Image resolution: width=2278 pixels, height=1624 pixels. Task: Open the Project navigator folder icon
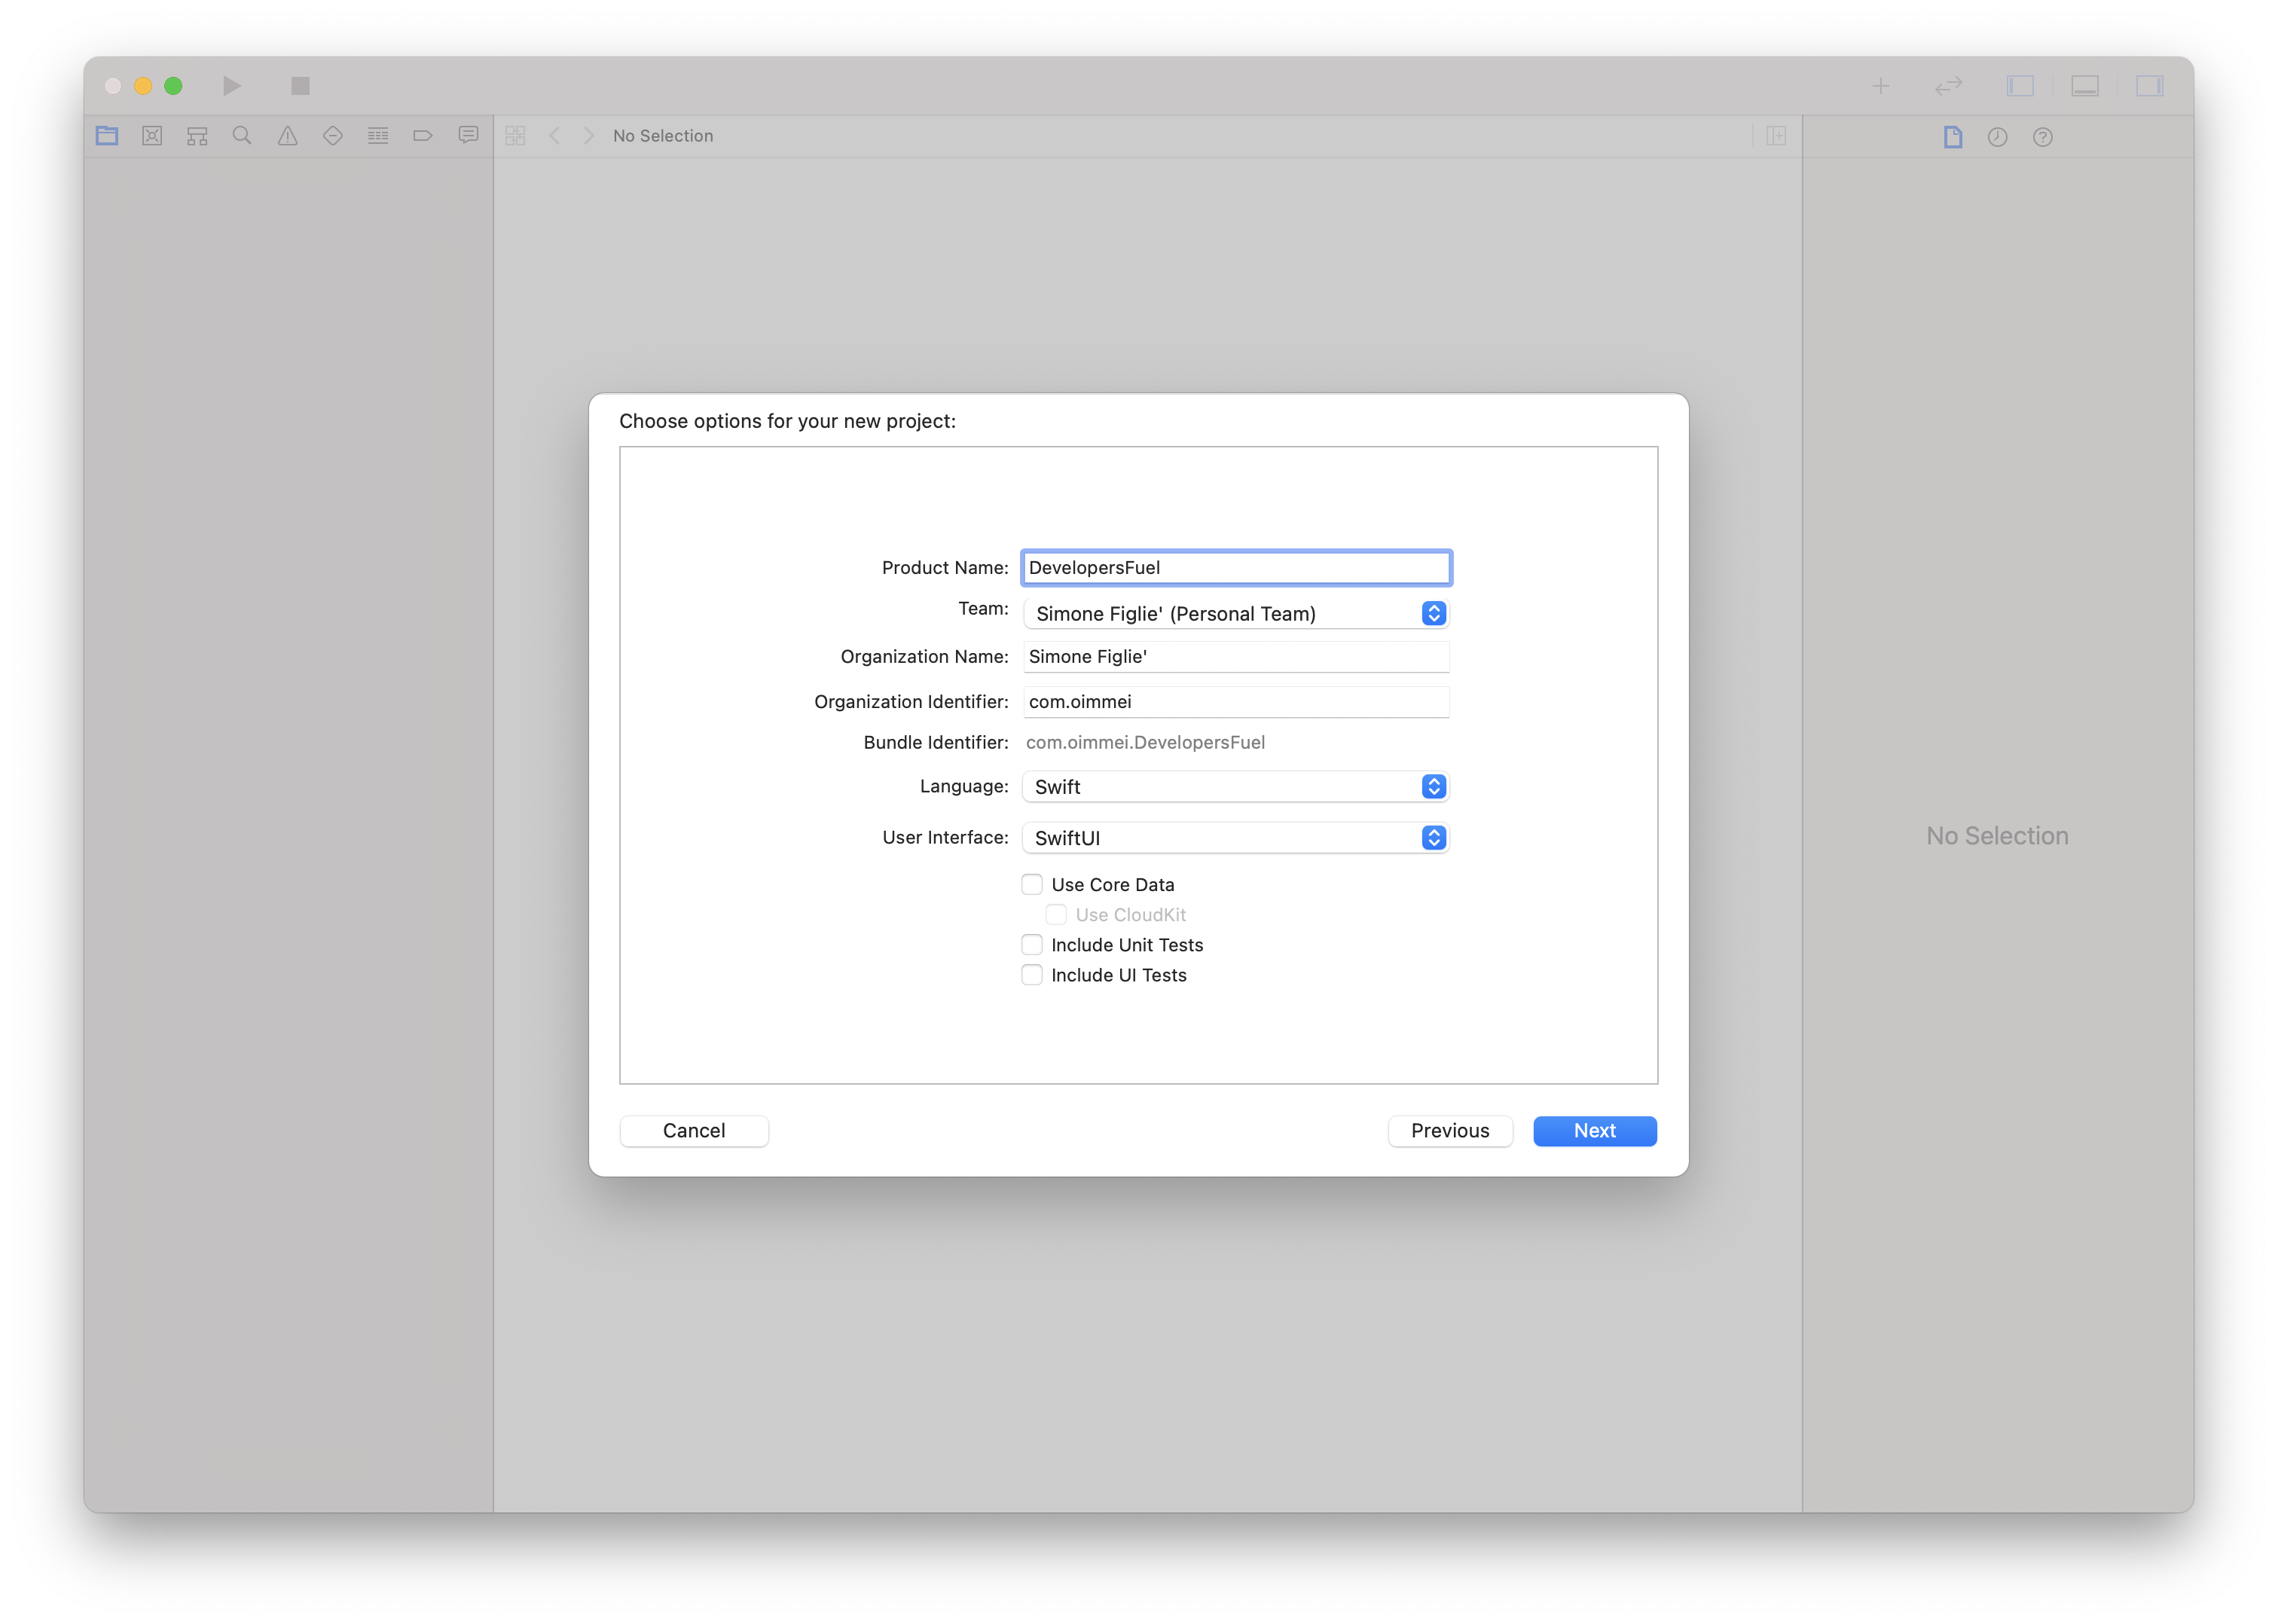tap(107, 136)
